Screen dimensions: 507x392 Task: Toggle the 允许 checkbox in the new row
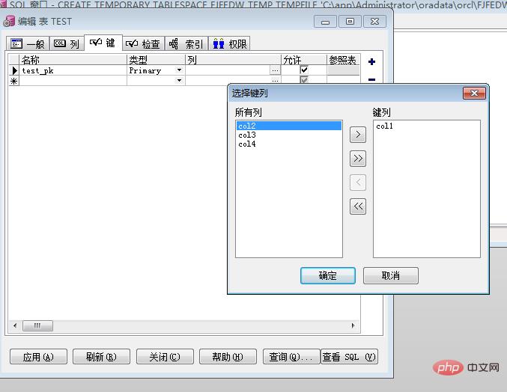[304, 80]
